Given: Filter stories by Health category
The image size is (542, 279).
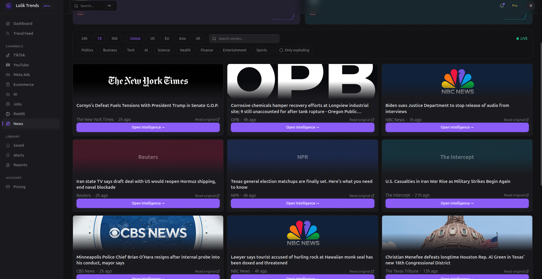Looking at the screenshot, I should pyautogui.click(x=185, y=50).
